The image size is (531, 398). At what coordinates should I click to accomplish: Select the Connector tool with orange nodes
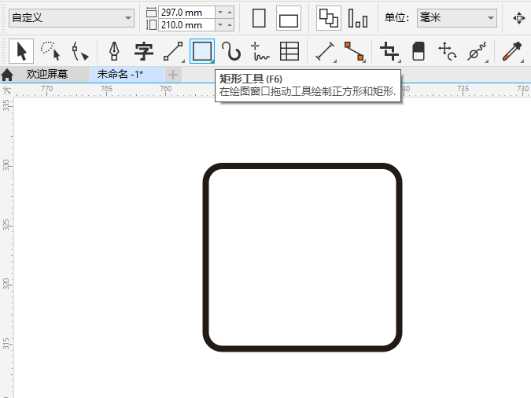point(354,51)
